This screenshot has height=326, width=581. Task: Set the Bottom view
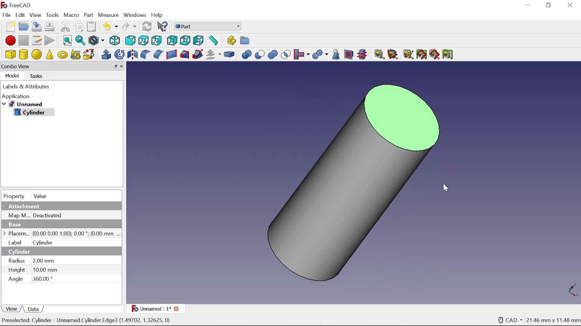pos(186,41)
